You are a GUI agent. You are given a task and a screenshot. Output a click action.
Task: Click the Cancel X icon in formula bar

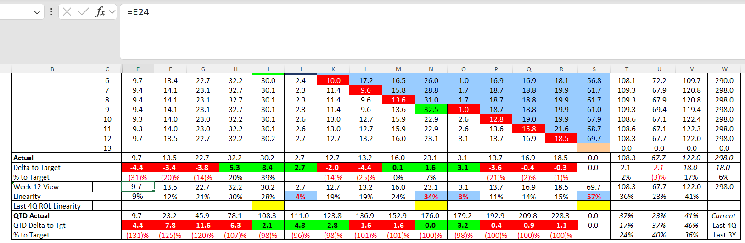[x=67, y=12]
